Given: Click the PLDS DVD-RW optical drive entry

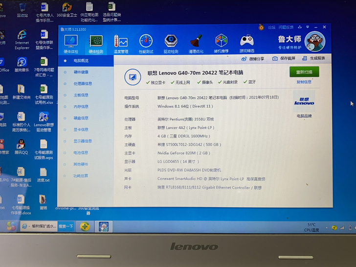Looking at the screenshot, I should click(189, 170).
